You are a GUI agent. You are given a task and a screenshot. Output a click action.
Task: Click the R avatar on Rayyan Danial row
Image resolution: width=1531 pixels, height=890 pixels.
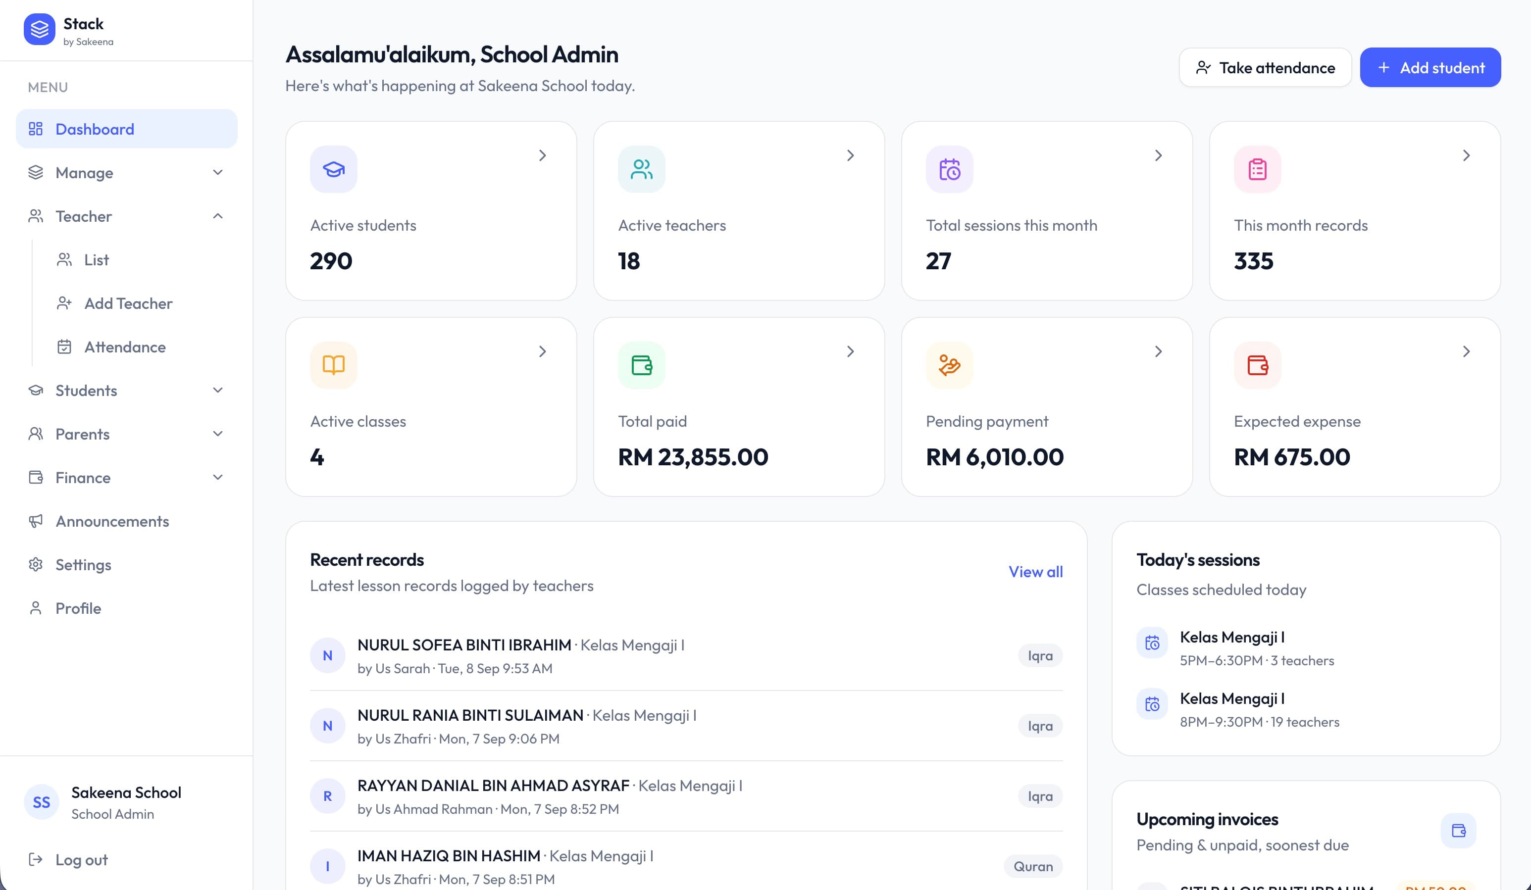pos(327,796)
